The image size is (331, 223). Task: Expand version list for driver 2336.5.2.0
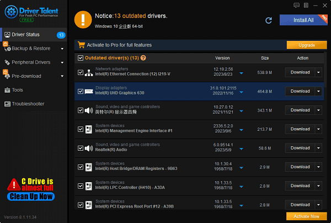tap(241, 130)
